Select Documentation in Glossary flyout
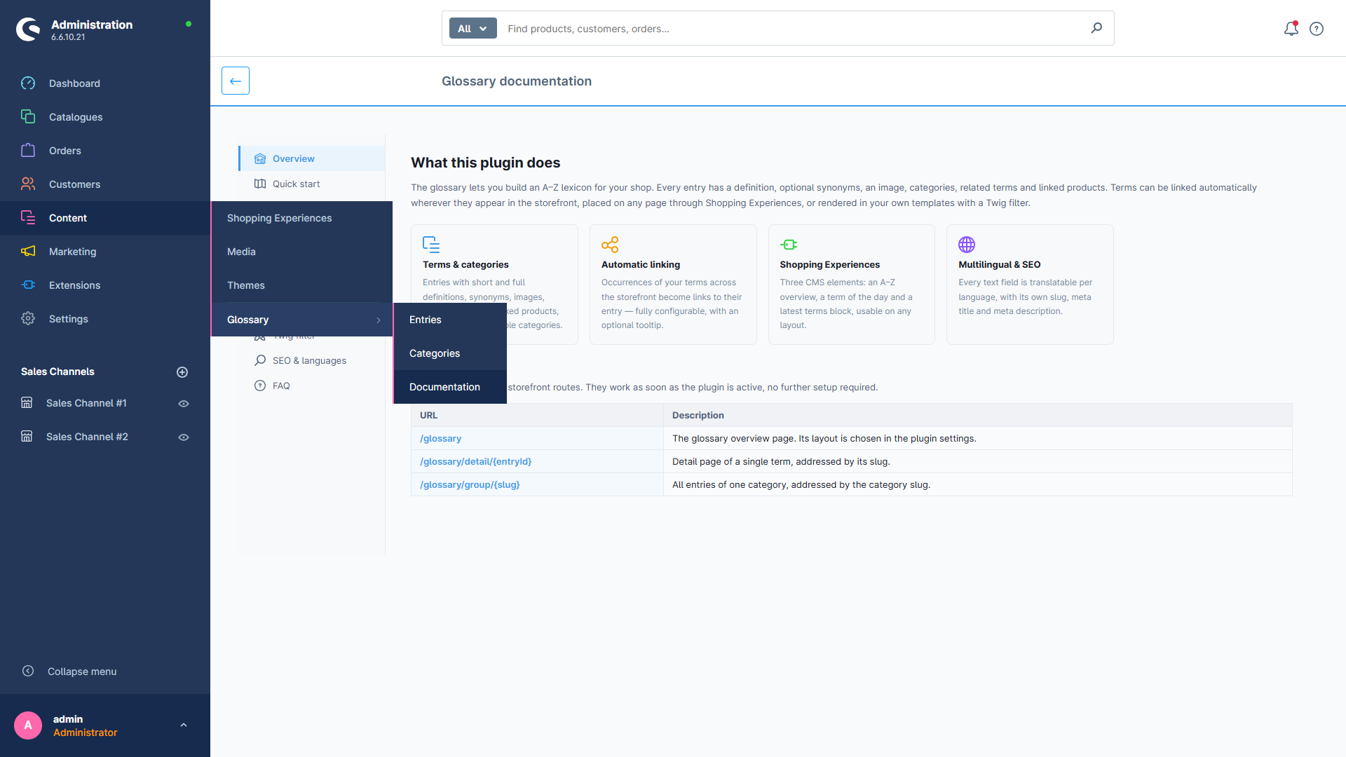The height and width of the screenshot is (757, 1346). click(x=450, y=387)
